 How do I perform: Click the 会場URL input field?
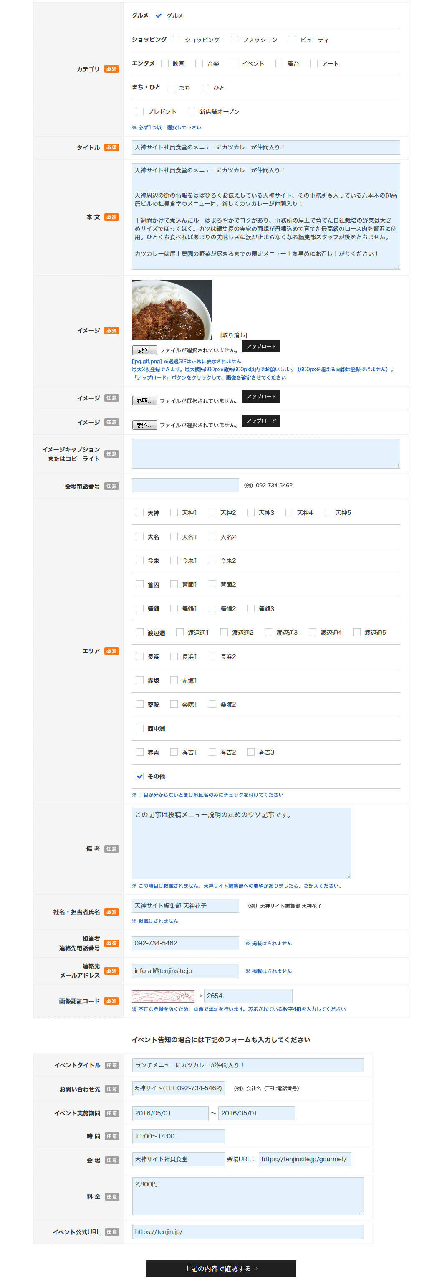(305, 1159)
